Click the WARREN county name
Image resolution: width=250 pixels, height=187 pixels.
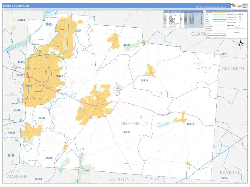[x=17, y=176]
